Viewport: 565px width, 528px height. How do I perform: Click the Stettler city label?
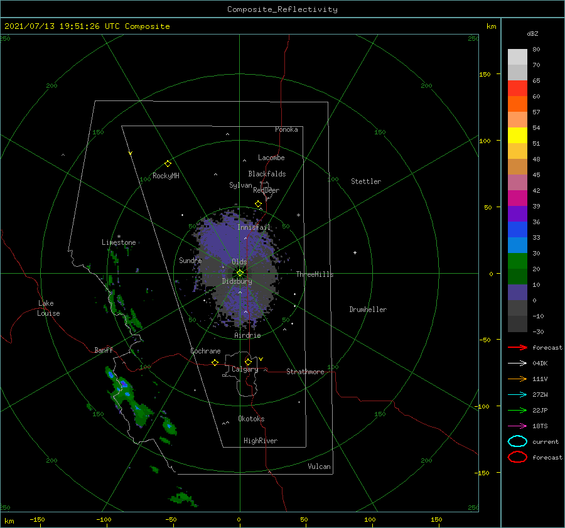(366, 181)
